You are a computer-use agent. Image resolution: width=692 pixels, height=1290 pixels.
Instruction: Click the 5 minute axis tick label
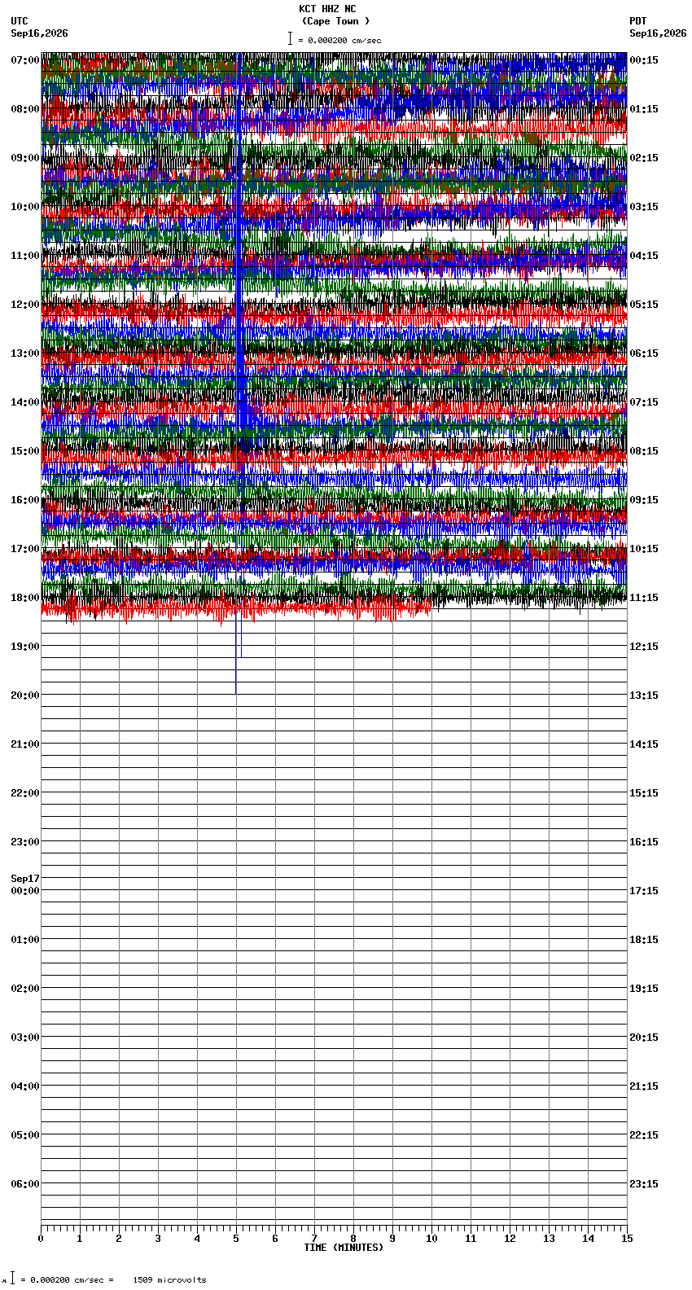pos(236,1239)
